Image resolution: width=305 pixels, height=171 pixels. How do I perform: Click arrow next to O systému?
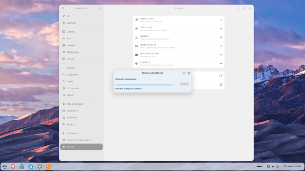[x=221, y=64]
